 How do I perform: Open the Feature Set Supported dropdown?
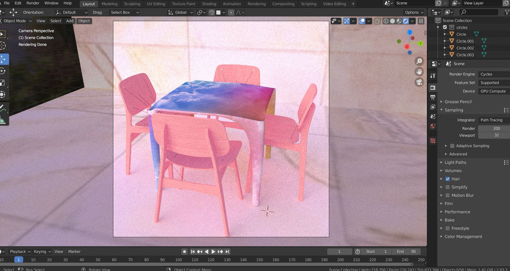pyautogui.click(x=494, y=83)
